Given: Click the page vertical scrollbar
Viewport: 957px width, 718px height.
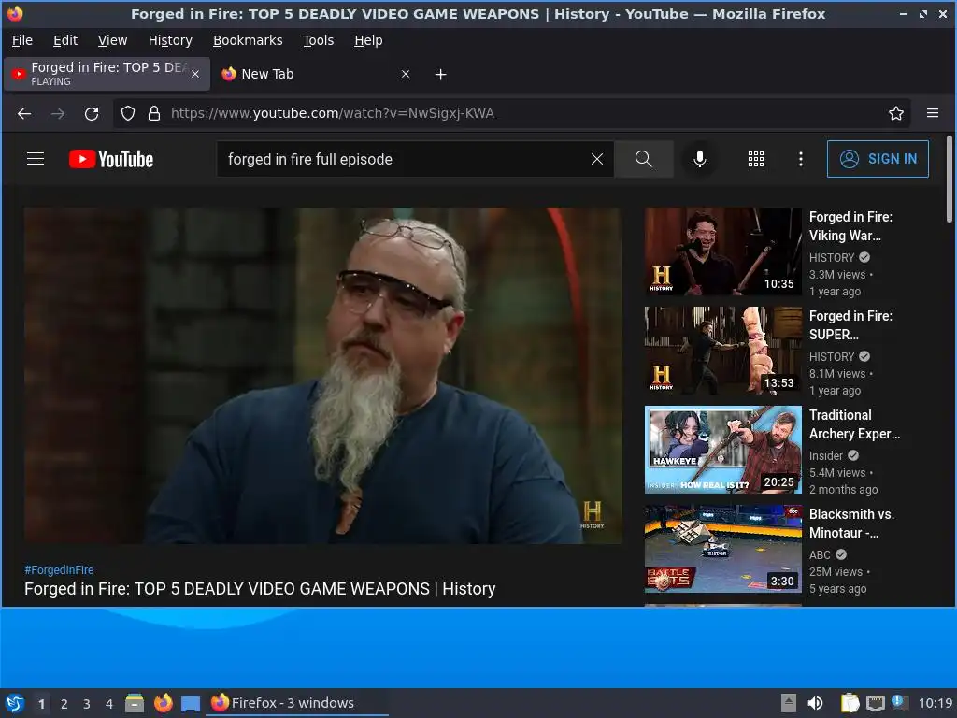Looking at the screenshot, I should (950, 179).
